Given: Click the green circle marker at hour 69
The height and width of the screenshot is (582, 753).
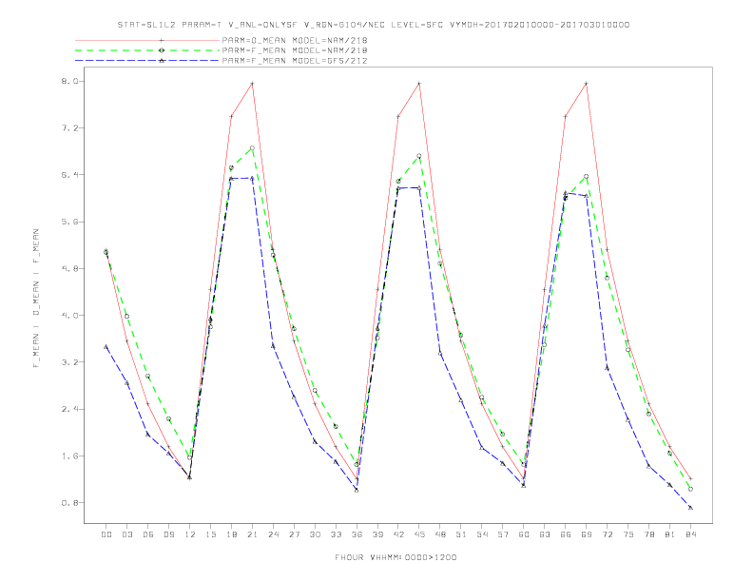Looking at the screenshot, I should 587,177.
